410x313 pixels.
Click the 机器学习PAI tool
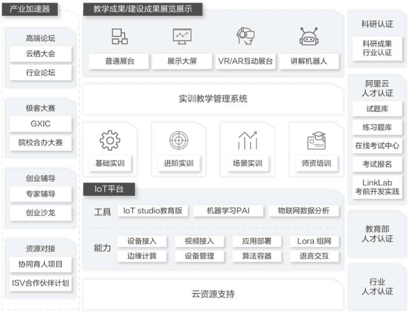point(228,210)
